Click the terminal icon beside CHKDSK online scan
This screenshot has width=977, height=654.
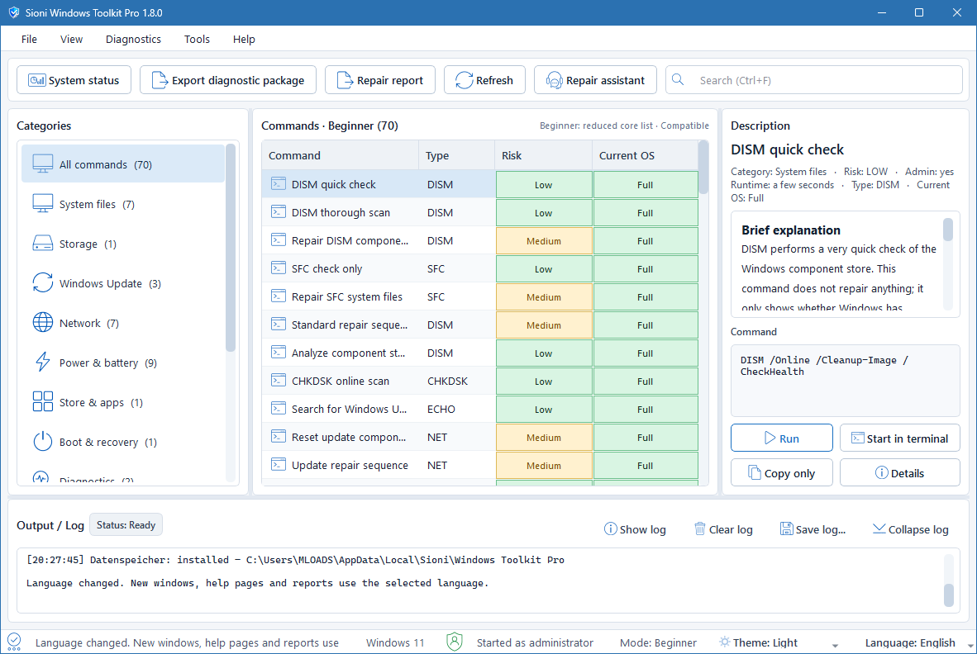point(279,380)
